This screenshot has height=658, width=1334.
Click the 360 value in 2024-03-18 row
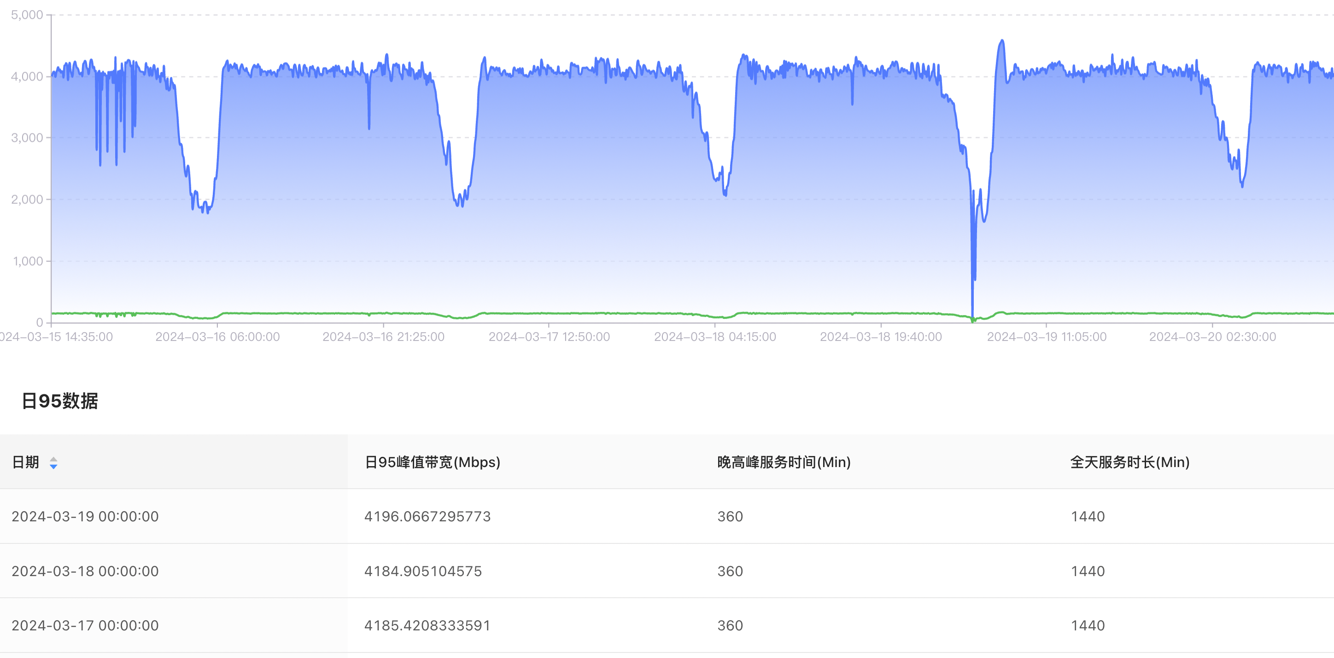(730, 571)
